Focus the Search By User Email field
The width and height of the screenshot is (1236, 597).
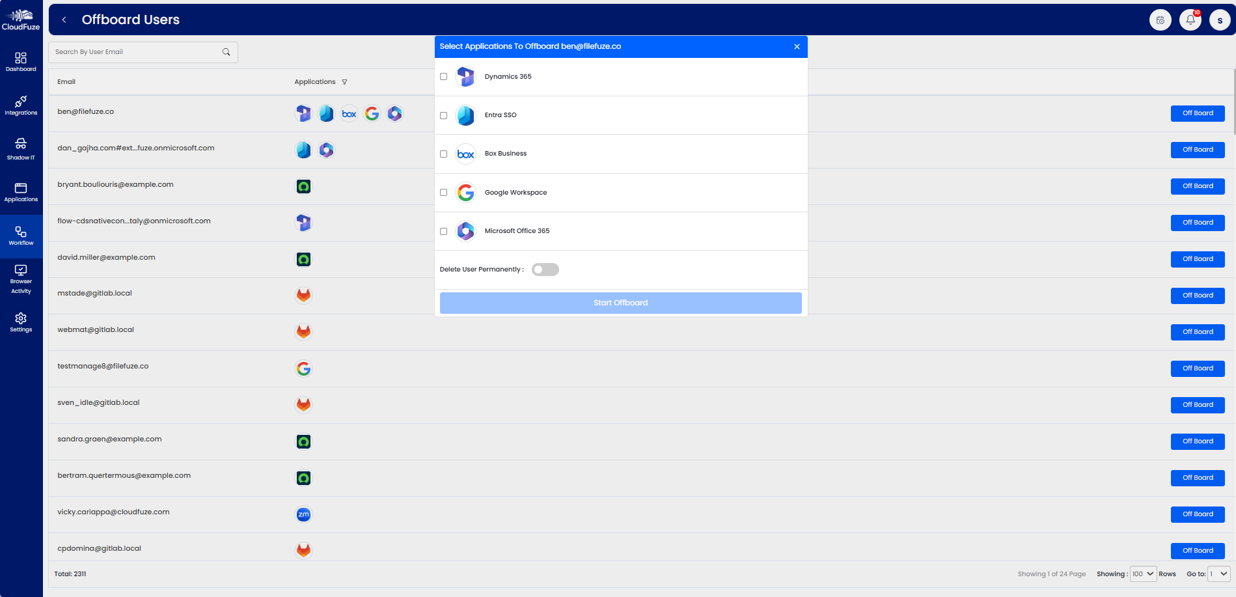(x=137, y=52)
